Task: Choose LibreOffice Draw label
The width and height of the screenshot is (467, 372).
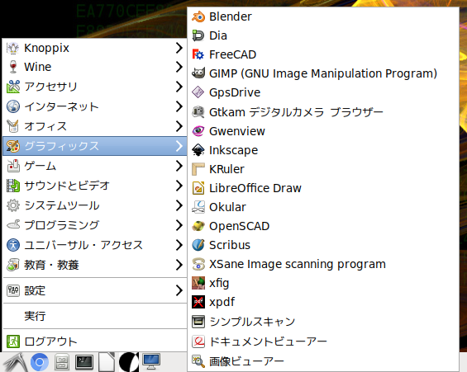Action: click(x=255, y=188)
